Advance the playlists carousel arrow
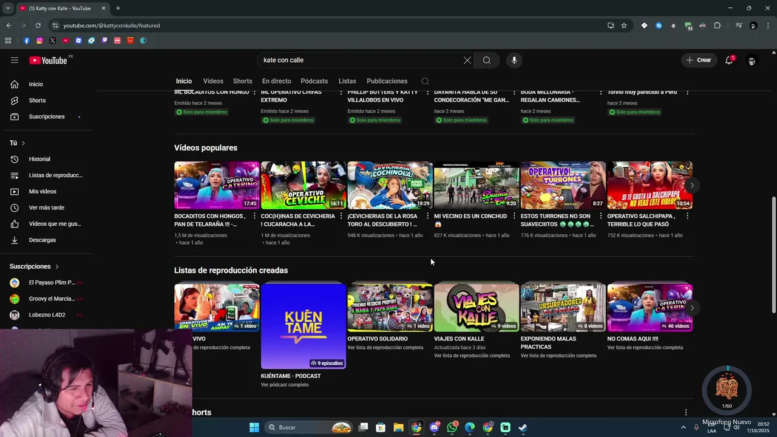Image resolution: width=777 pixels, height=437 pixels. [692, 308]
